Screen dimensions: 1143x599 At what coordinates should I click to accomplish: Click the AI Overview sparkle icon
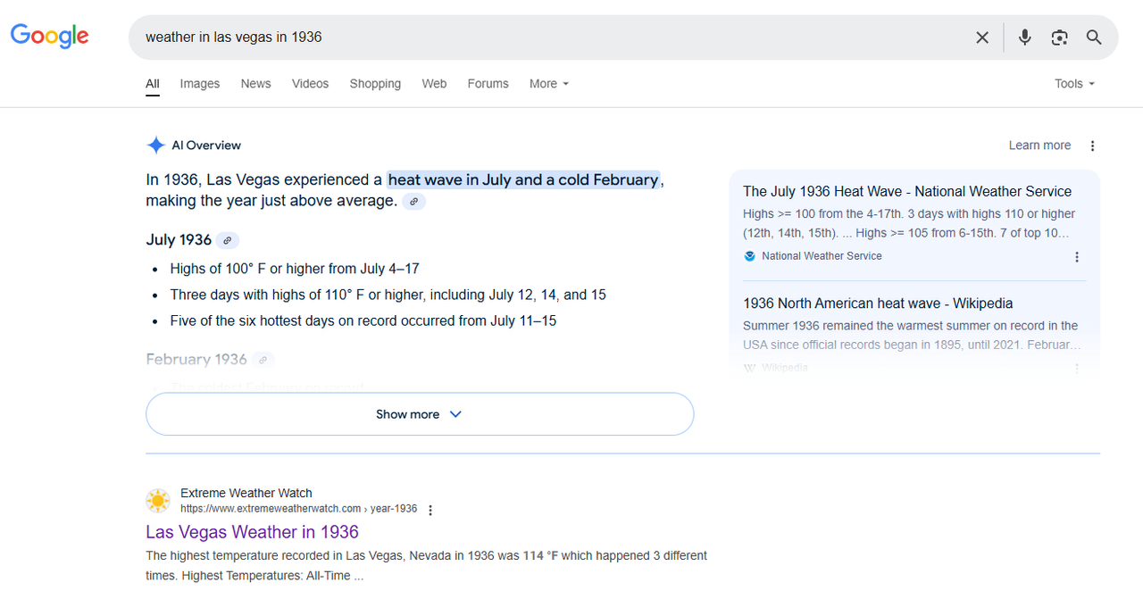tap(156, 146)
